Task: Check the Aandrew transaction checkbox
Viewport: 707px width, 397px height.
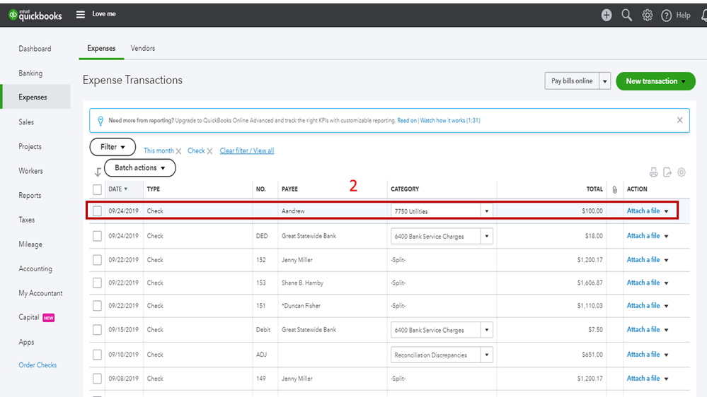Action: (x=97, y=211)
